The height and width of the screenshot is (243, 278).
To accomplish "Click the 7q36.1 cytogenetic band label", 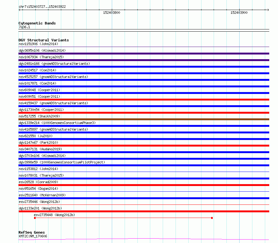I will [x=24, y=27].
